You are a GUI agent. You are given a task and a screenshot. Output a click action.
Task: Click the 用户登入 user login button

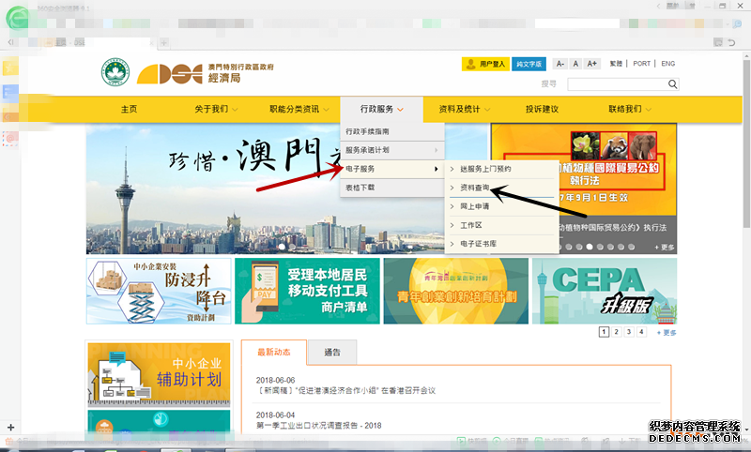coord(485,64)
